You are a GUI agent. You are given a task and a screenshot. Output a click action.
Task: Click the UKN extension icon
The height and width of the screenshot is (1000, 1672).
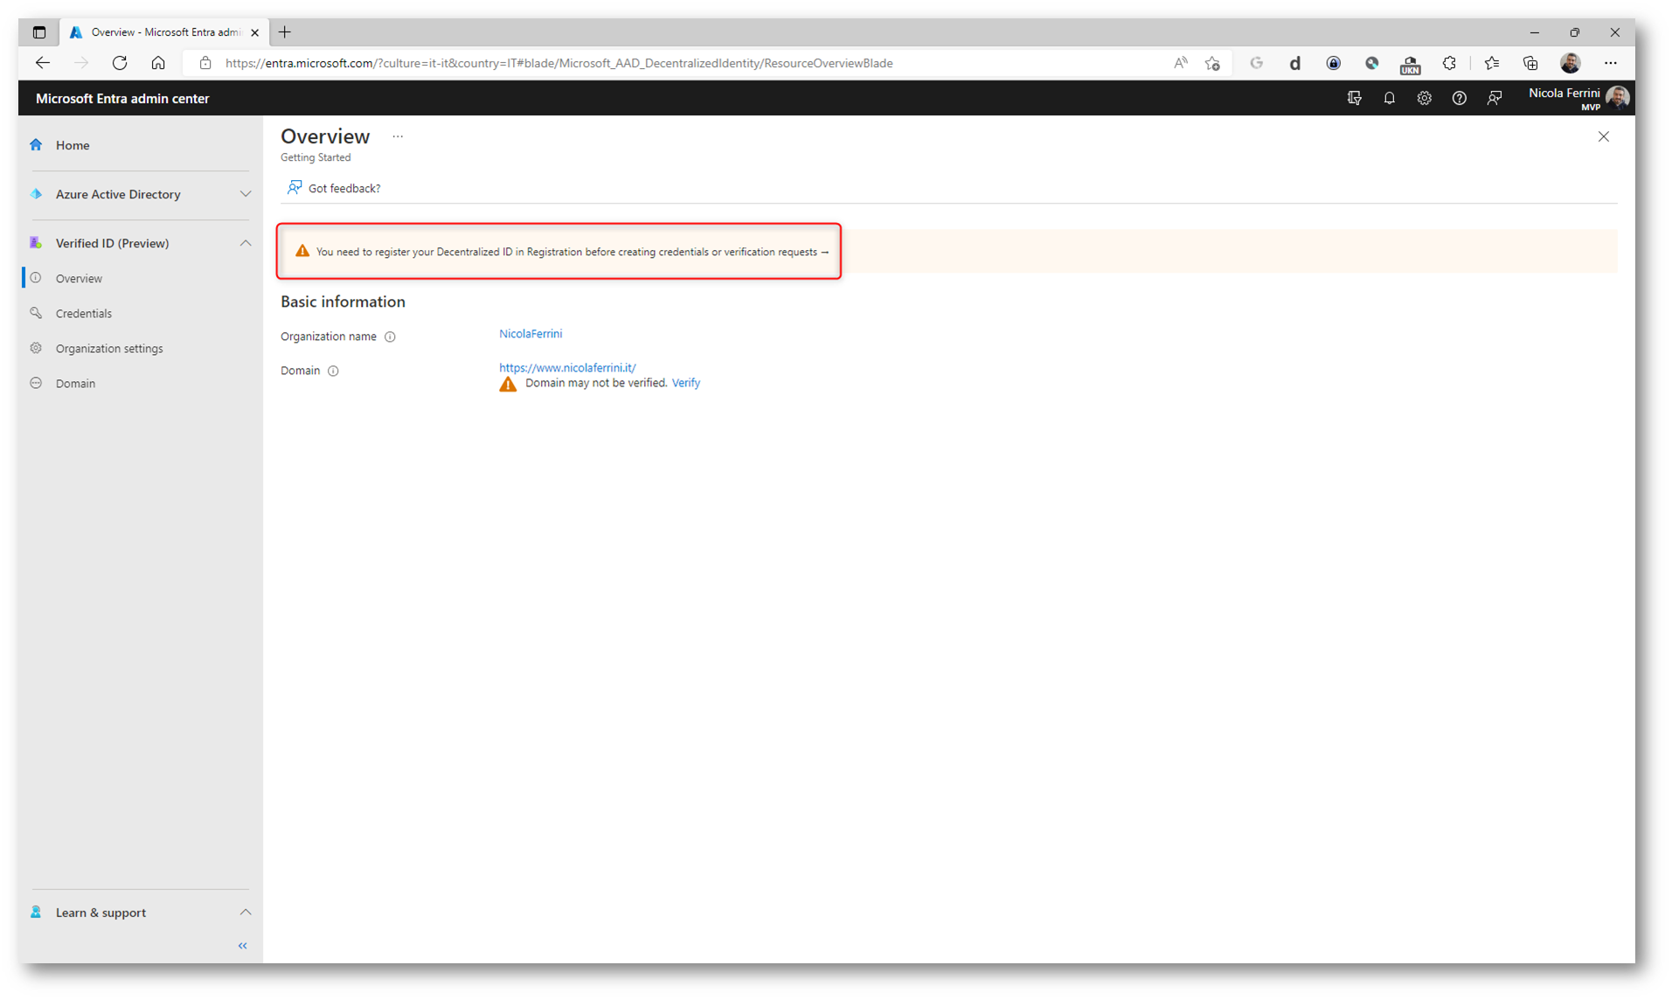[1410, 65]
